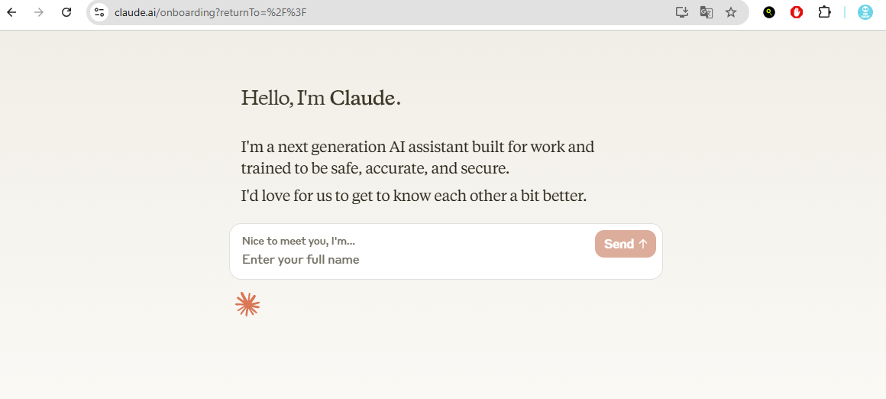886x399 pixels.
Task: Click the install app icon
Action: 682,12
